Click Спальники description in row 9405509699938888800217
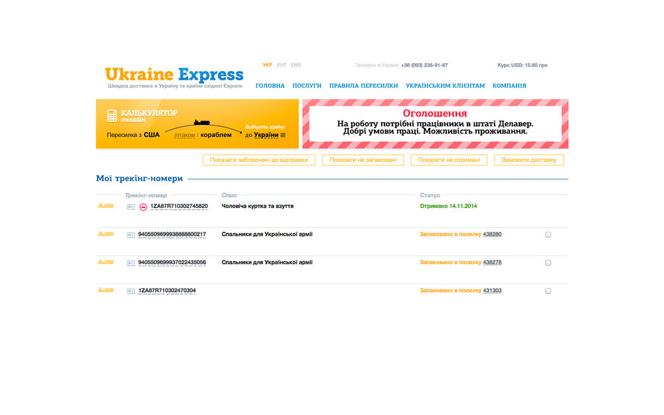664x415 pixels. point(267,234)
